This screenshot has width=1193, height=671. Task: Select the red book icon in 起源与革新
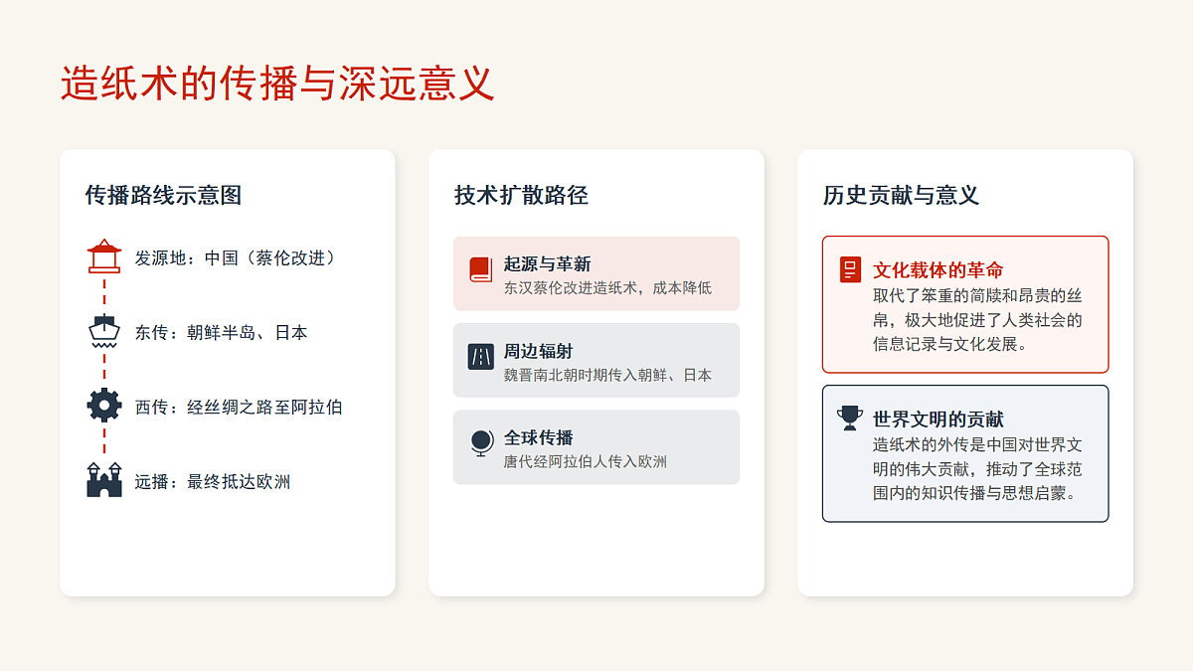point(481,269)
